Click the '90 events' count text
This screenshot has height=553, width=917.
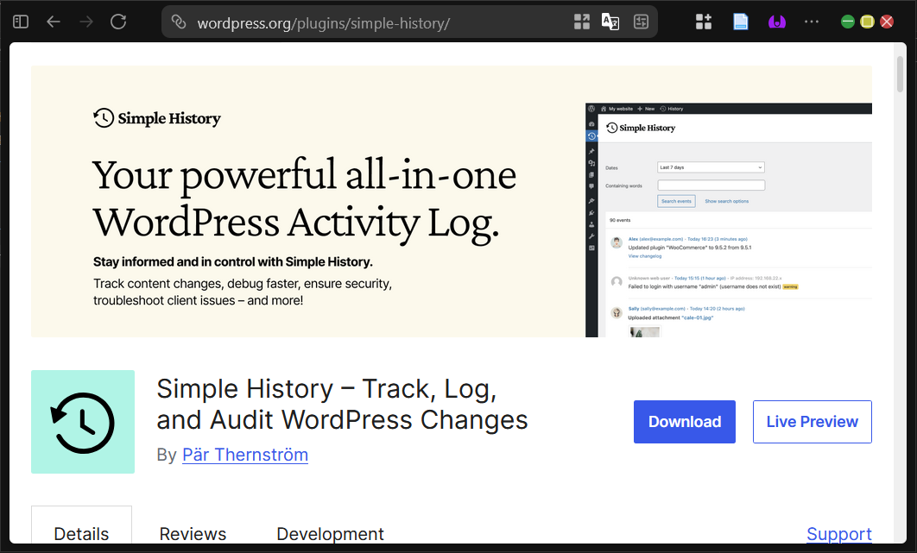click(x=620, y=220)
